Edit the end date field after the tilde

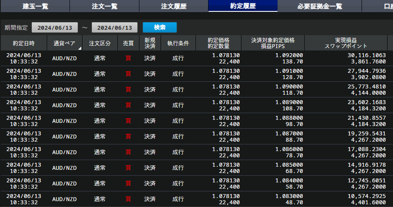click(x=115, y=27)
